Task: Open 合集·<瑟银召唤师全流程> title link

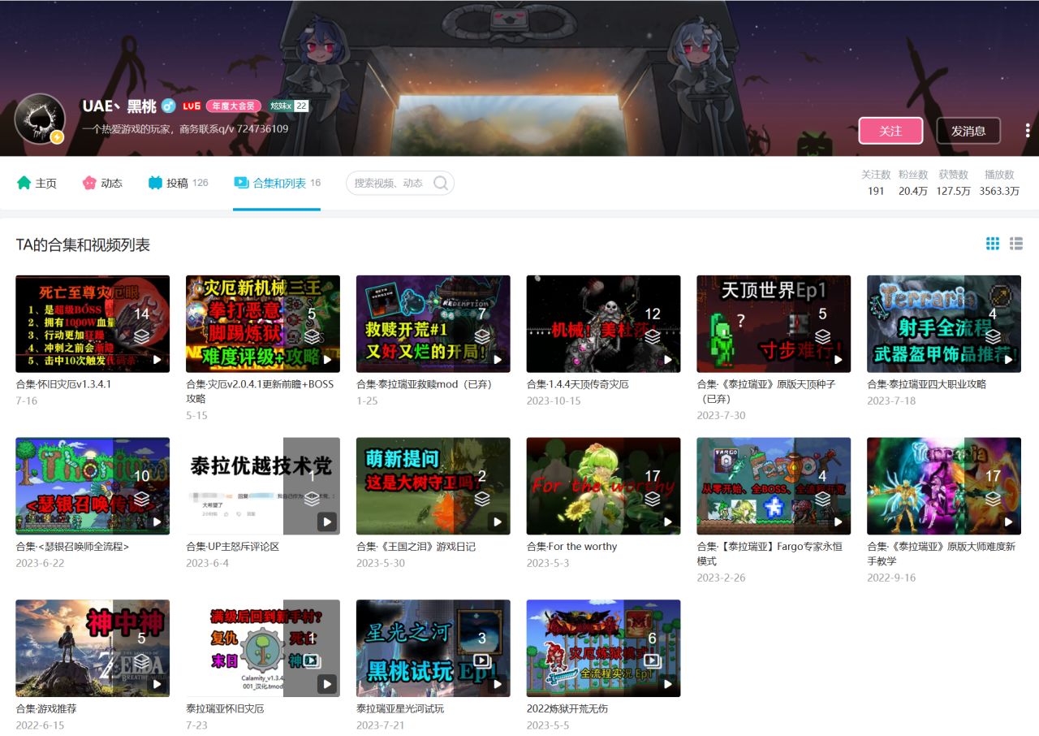Action: click(72, 547)
